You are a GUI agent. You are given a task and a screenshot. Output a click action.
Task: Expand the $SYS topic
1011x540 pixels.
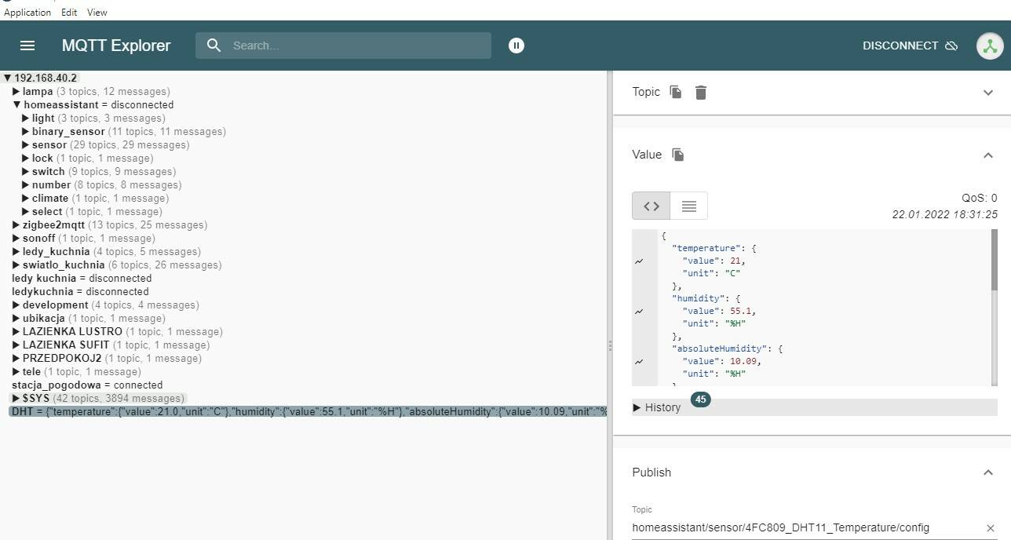(16, 398)
